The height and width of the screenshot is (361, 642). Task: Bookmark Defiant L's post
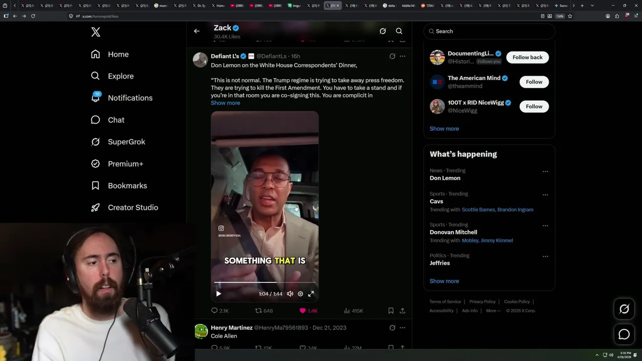click(391, 311)
